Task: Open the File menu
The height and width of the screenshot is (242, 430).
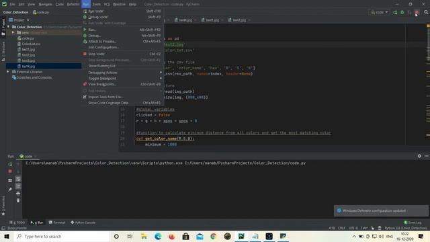Action: (12, 4)
